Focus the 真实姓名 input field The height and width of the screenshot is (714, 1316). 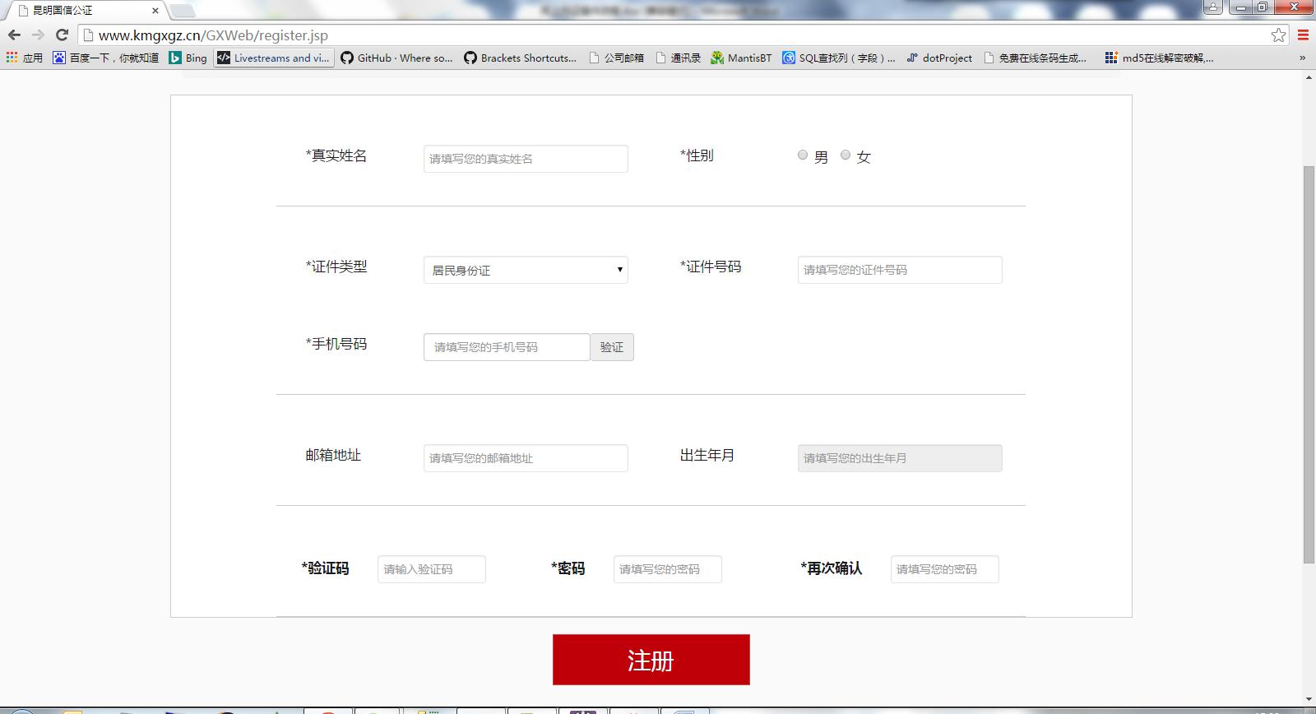[x=526, y=159]
